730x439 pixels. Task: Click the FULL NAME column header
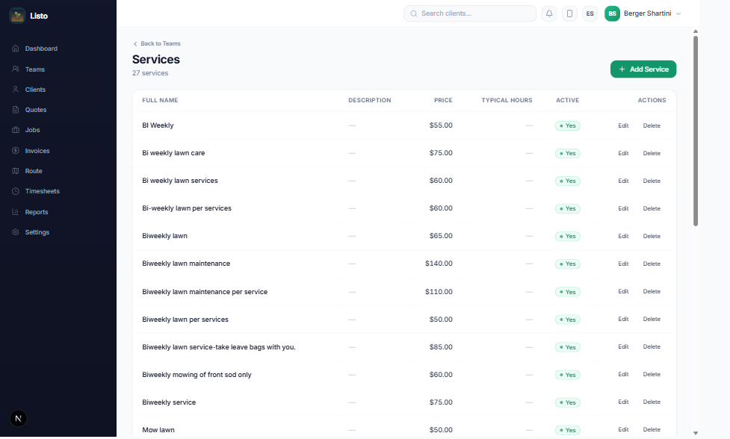160,100
